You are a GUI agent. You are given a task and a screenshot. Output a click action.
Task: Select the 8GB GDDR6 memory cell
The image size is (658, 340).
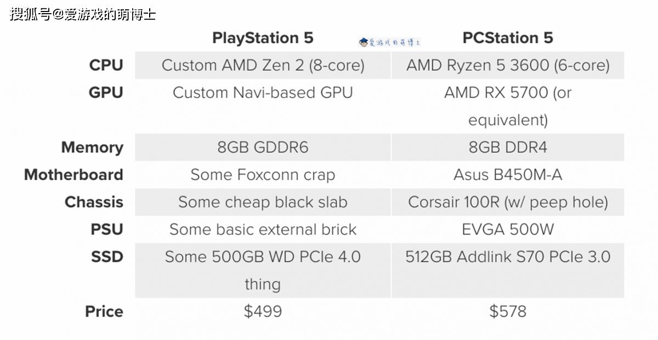pyautogui.click(x=263, y=147)
